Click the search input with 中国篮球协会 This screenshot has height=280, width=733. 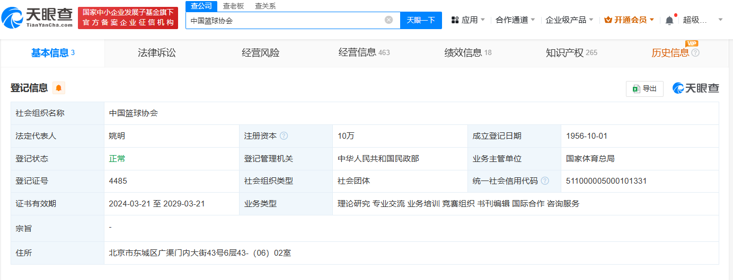coord(284,20)
